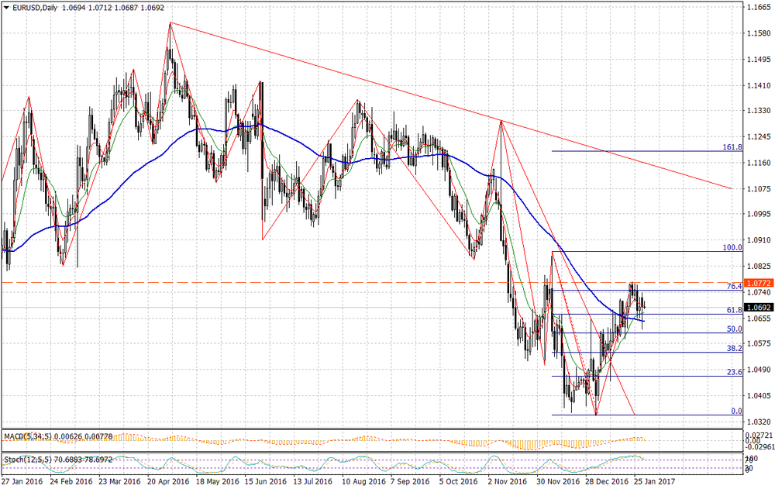
Task: Click the 76.4 Fibonacci level label
Action: [735, 286]
